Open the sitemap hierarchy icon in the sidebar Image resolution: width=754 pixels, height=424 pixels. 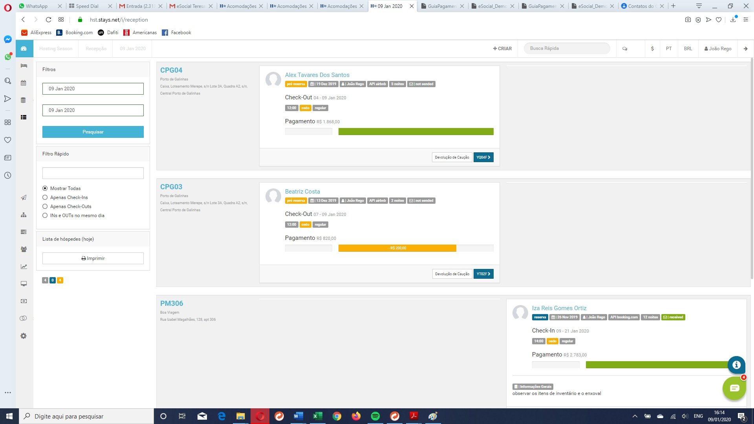[x=24, y=215]
